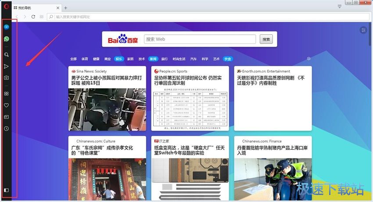Viewport: 373px width, 202px height.
Task: Open headline 足协杯第五轮开球时间公布
Action: pos(188,80)
